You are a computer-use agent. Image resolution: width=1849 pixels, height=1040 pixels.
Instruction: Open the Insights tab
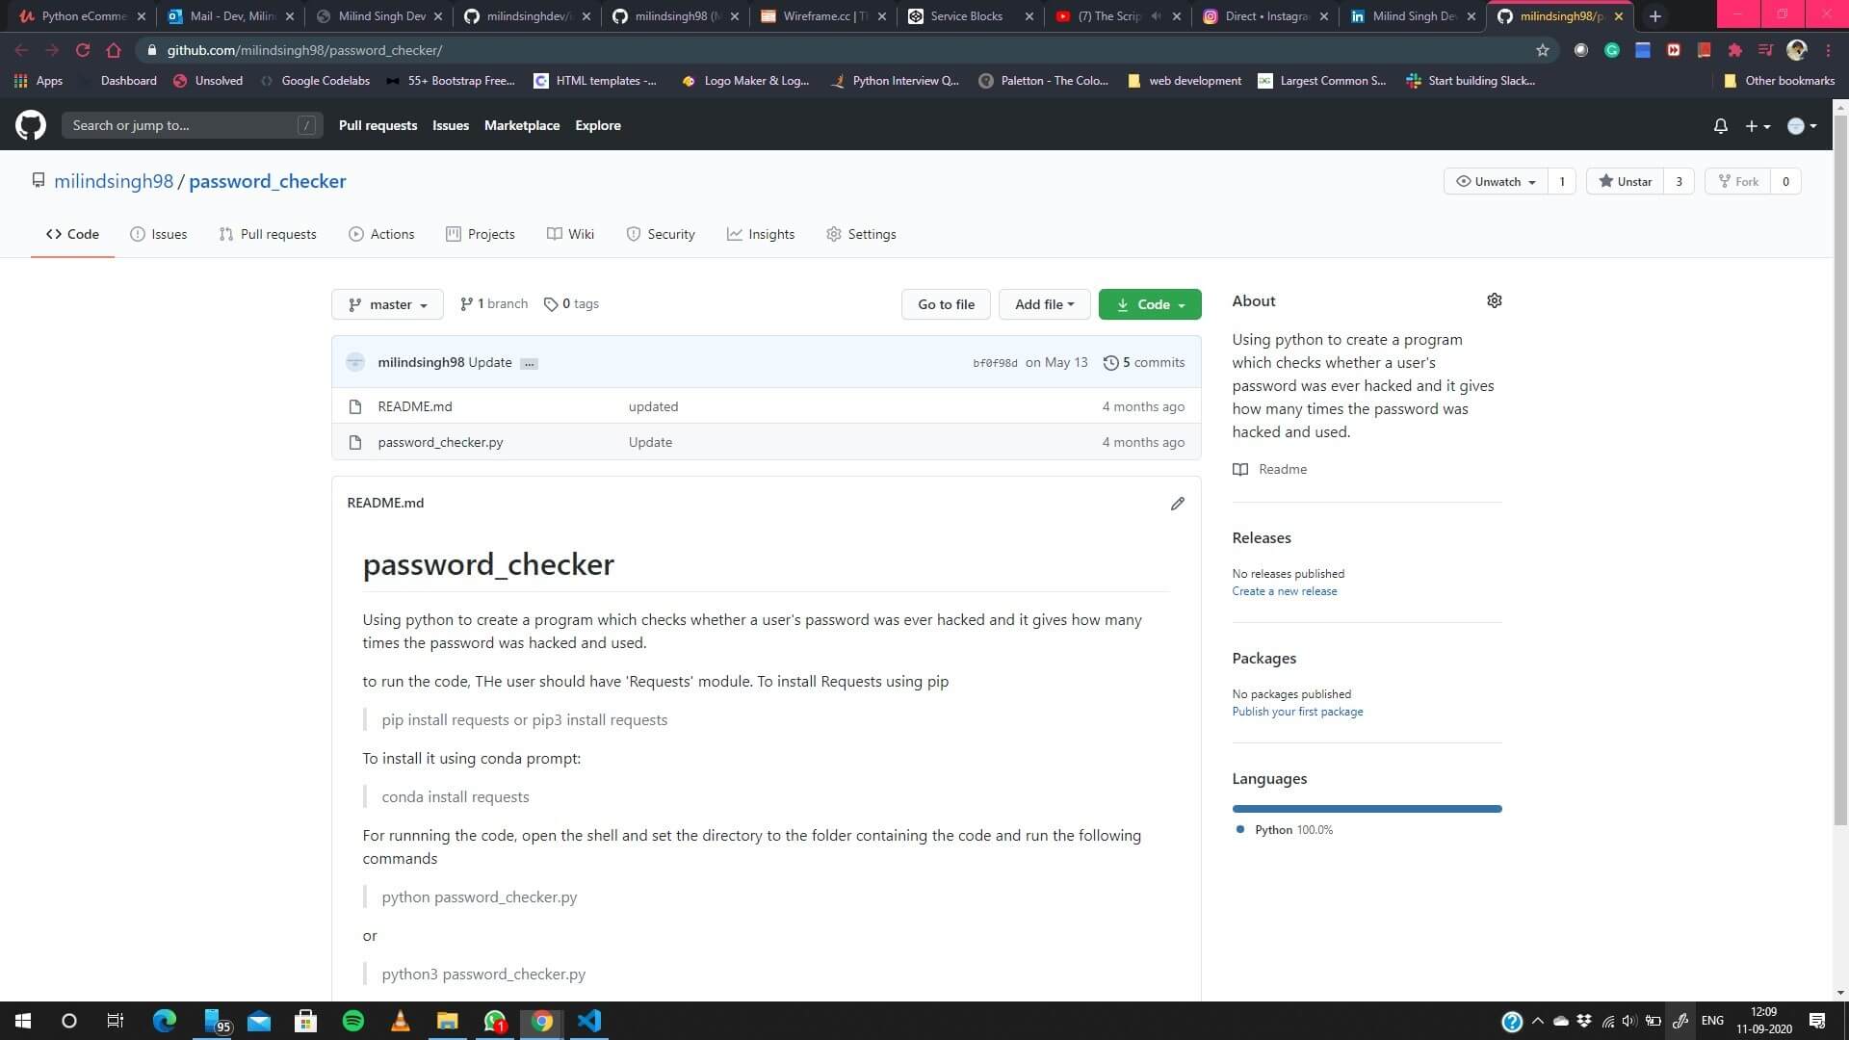[761, 234]
